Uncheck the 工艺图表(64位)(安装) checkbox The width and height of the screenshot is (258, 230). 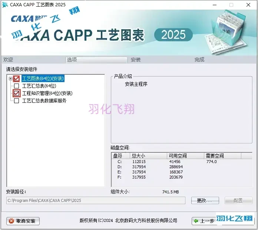coord(16,78)
